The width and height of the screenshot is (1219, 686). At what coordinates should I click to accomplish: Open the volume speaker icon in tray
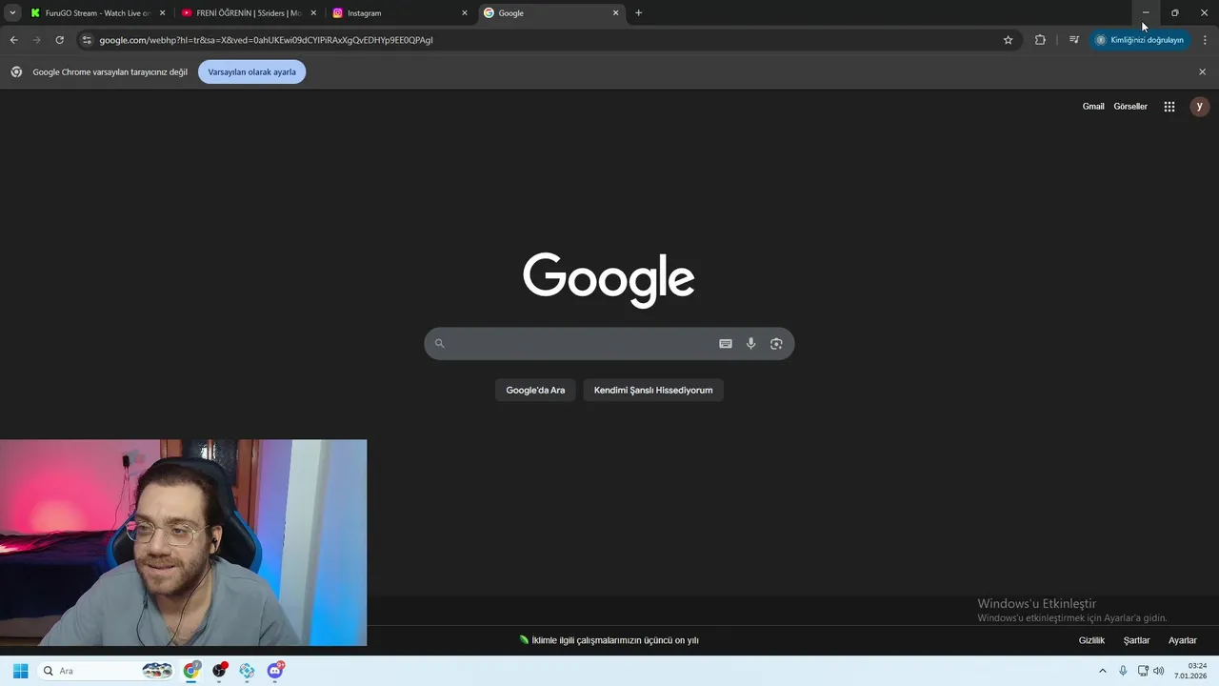1159,671
